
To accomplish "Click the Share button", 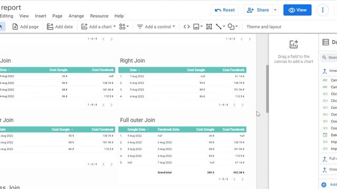I will click(x=257, y=10).
